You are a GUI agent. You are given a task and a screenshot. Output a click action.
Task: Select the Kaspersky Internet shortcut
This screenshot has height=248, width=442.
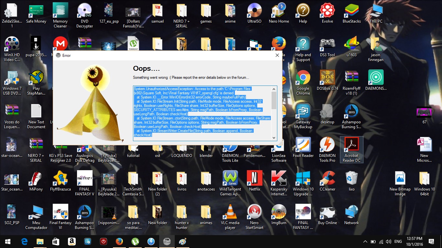279,183
